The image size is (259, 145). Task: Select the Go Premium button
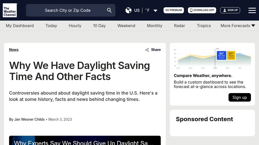click(x=174, y=10)
